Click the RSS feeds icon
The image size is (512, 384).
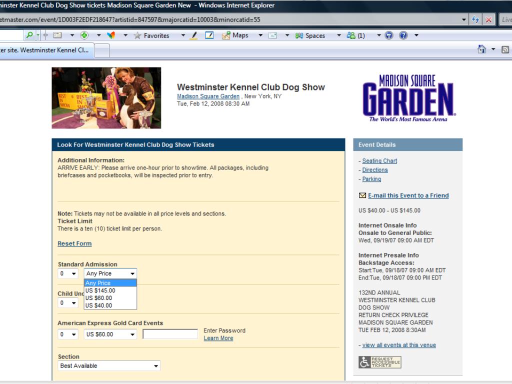(505, 49)
